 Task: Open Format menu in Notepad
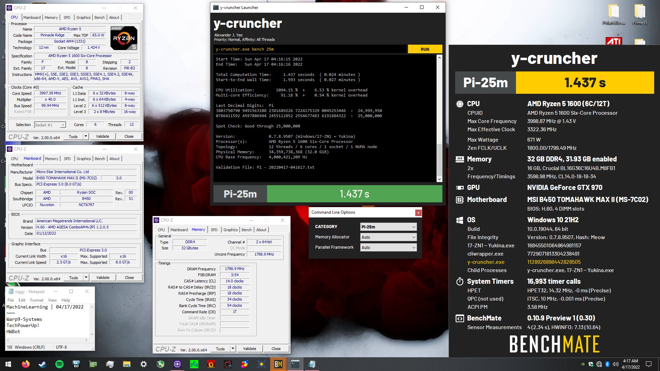(37, 300)
